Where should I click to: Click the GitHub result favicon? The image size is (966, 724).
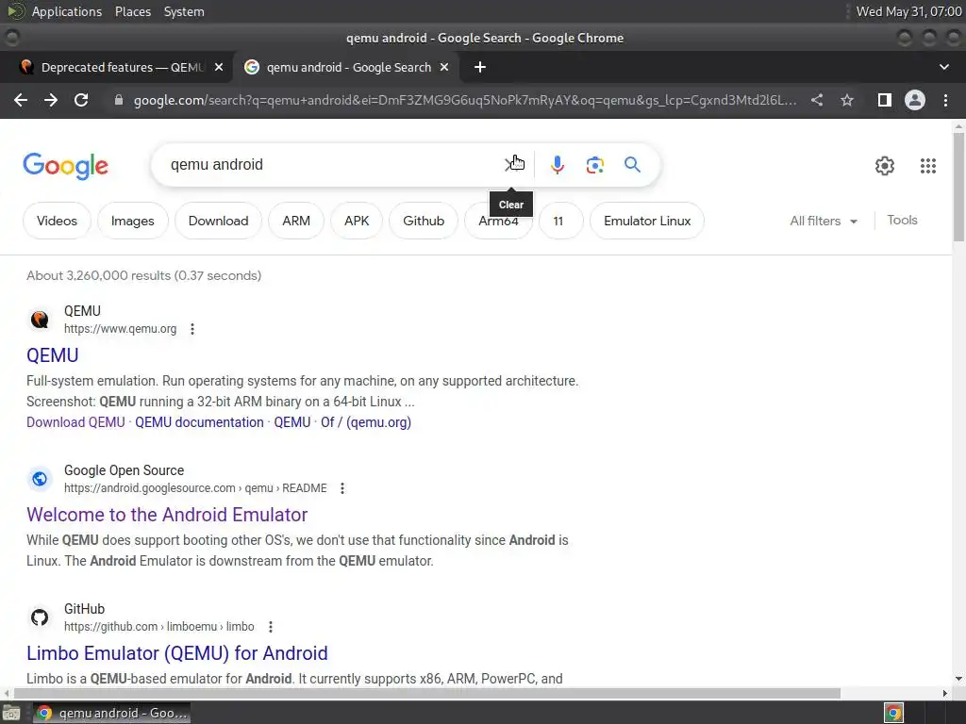[x=40, y=617]
